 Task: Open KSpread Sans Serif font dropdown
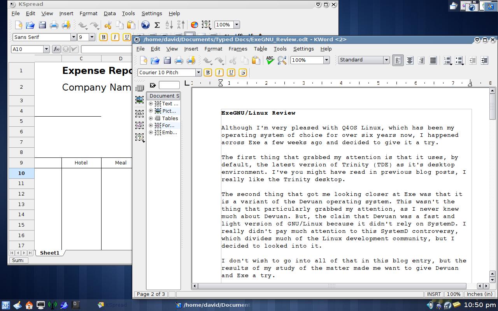click(73, 37)
